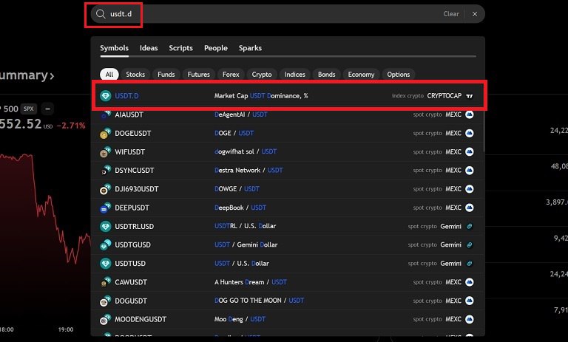Select USDT.D CRYPTOCAP result
568x342 pixels.
point(288,96)
